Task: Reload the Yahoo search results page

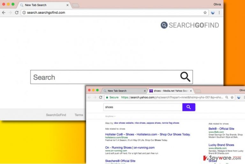Action: pyautogui.click(x=100, y=97)
